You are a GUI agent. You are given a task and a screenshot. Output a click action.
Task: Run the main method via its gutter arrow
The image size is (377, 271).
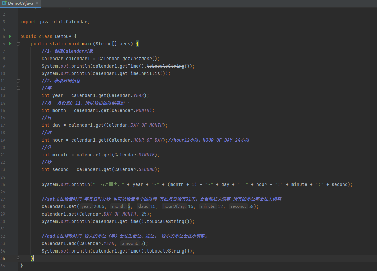tap(10, 44)
